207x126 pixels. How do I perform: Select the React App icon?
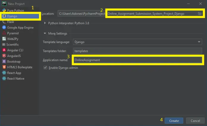pyautogui.click(x=4, y=73)
